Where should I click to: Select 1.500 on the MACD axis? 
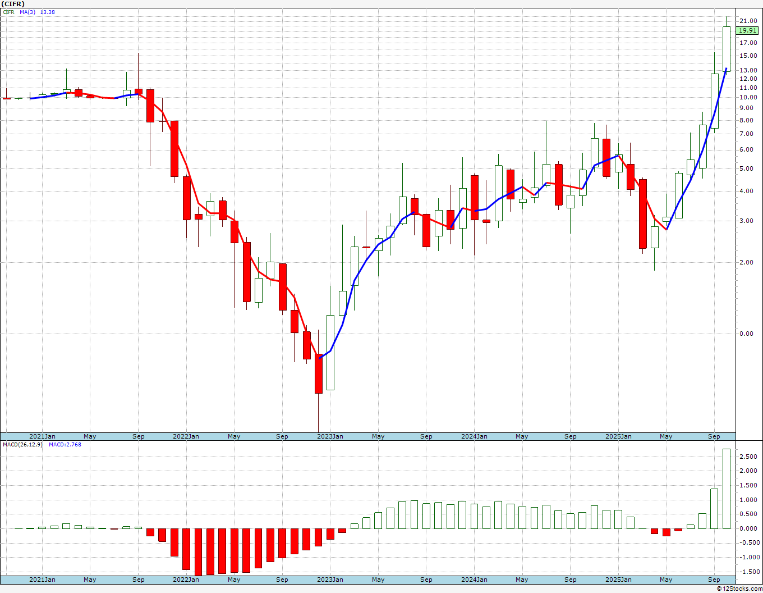pos(749,486)
